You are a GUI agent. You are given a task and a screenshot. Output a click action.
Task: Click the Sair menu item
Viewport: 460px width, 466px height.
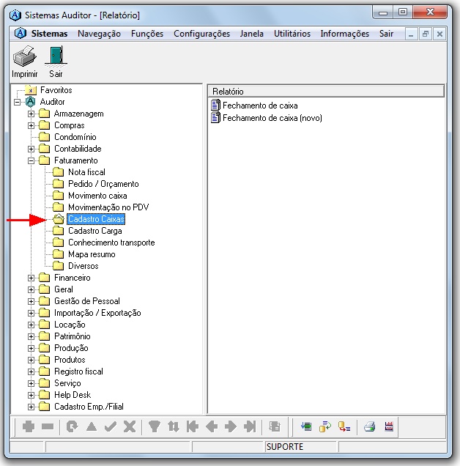point(386,34)
